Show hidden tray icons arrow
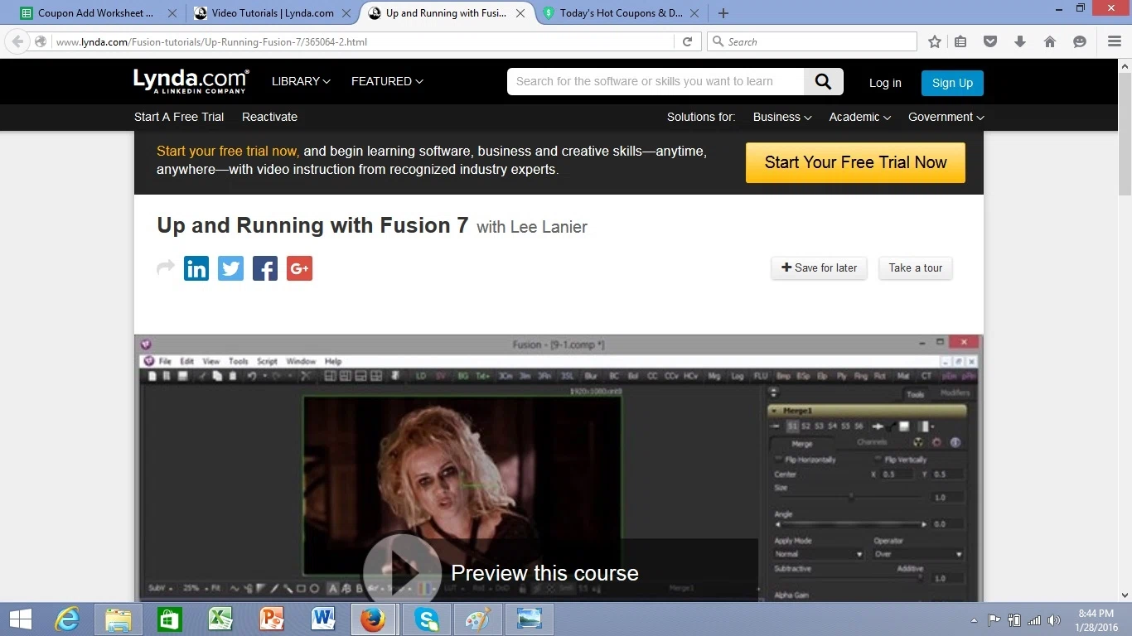The width and height of the screenshot is (1132, 636). click(974, 620)
